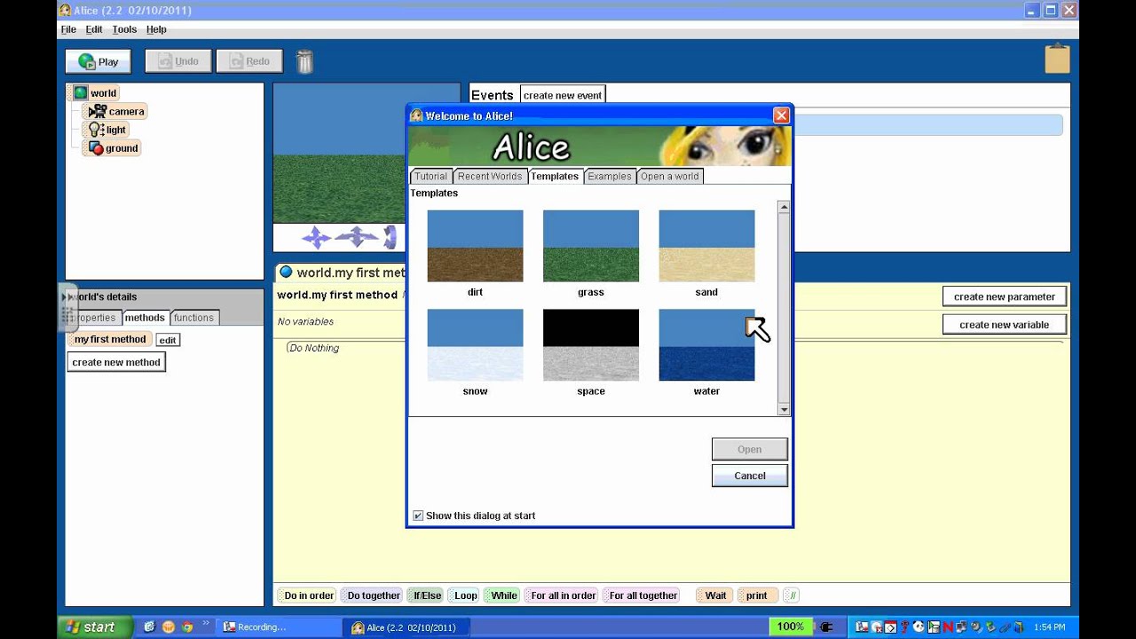Screen dimensions: 1136x639
Task: Click the If/Else tile
Action: [x=427, y=596]
